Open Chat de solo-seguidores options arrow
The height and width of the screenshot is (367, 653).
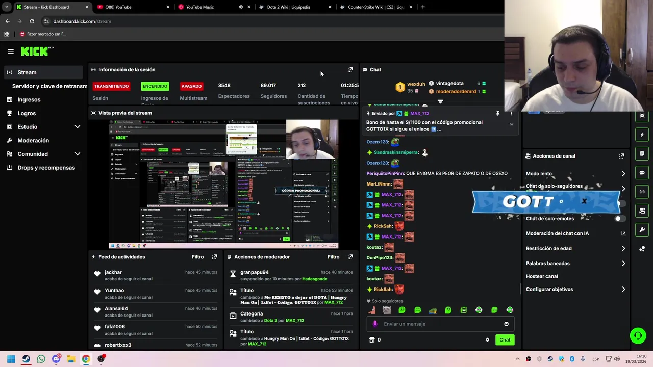623,188
